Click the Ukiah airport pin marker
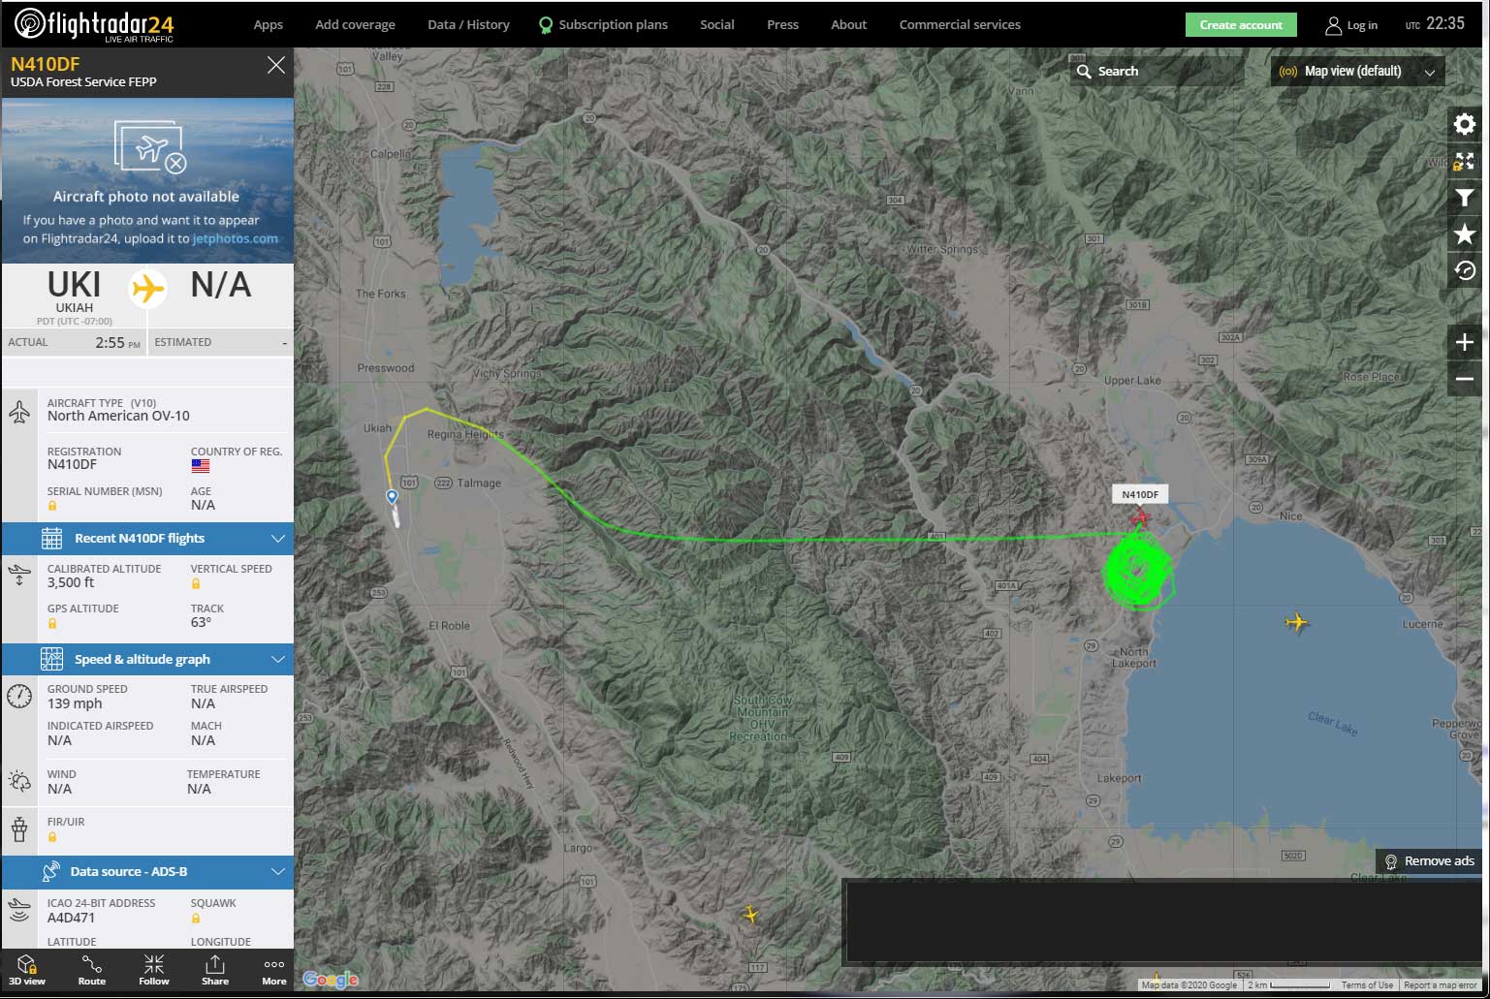 392,497
